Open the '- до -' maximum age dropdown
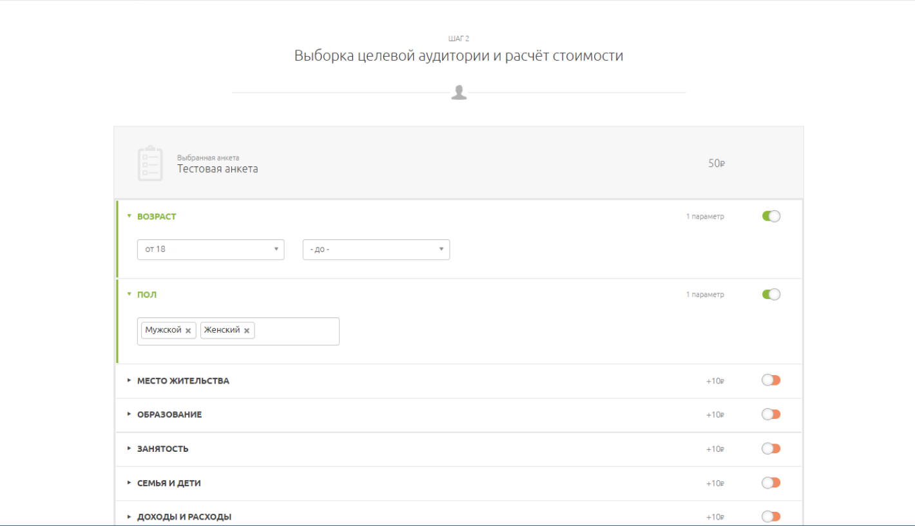Image resolution: width=915 pixels, height=526 pixels. pos(376,249)
